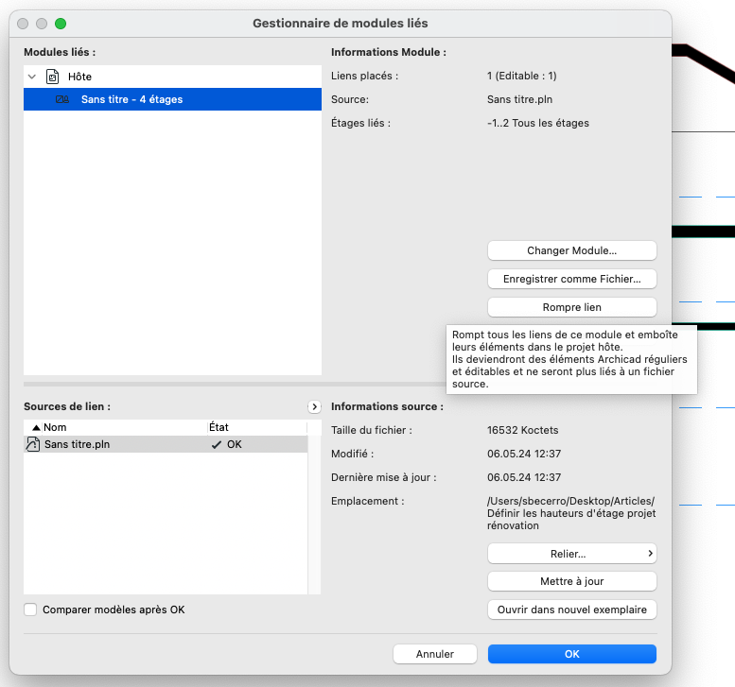
Task: Click the file size 16532 Koctets
Action: coord(523,430)
